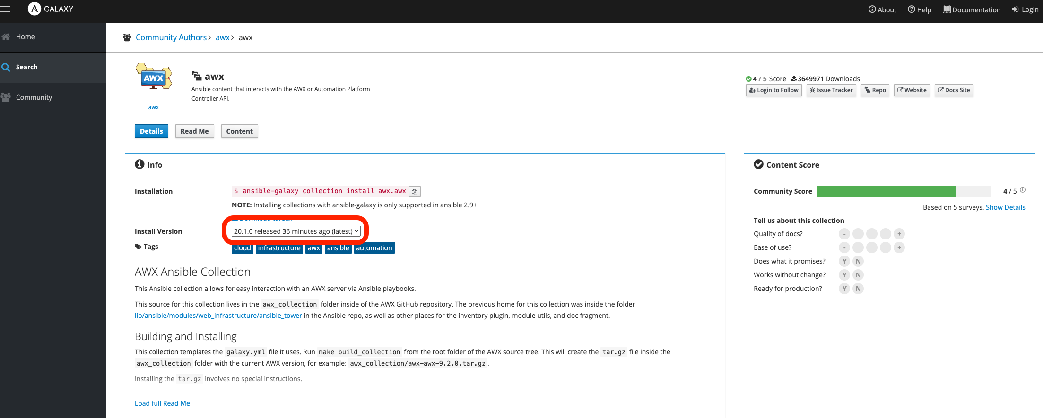
Task: Expand Load full Read Me
Action: coord(162,403)
